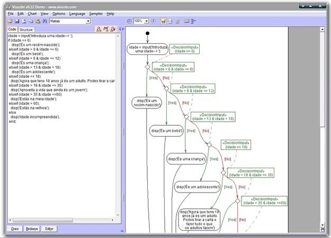
Task: Click the first decision diamond below input
Action: [x=148, y=67]
